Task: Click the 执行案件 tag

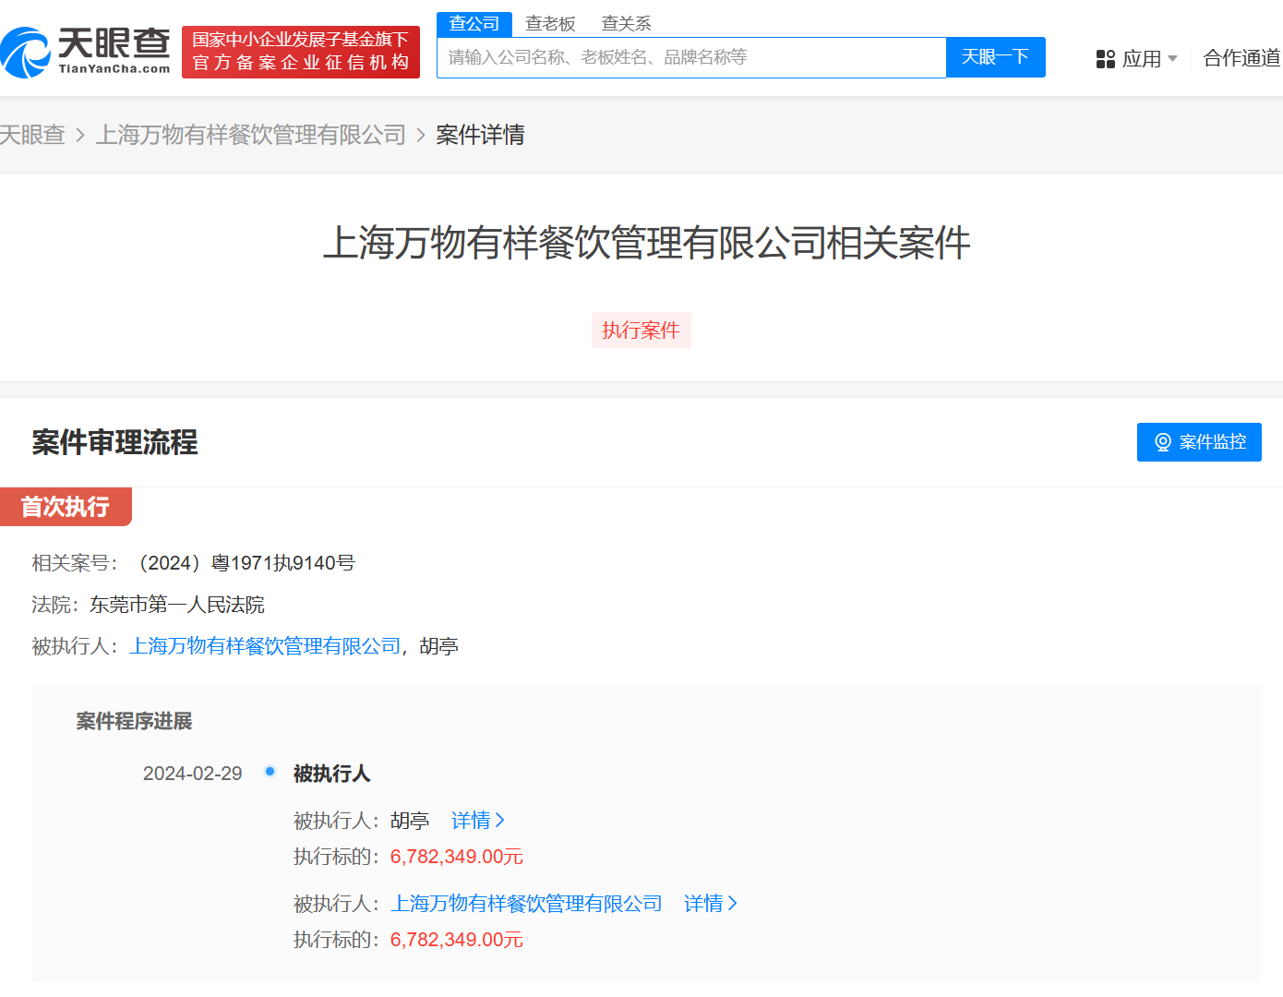Action: [641, 330]
